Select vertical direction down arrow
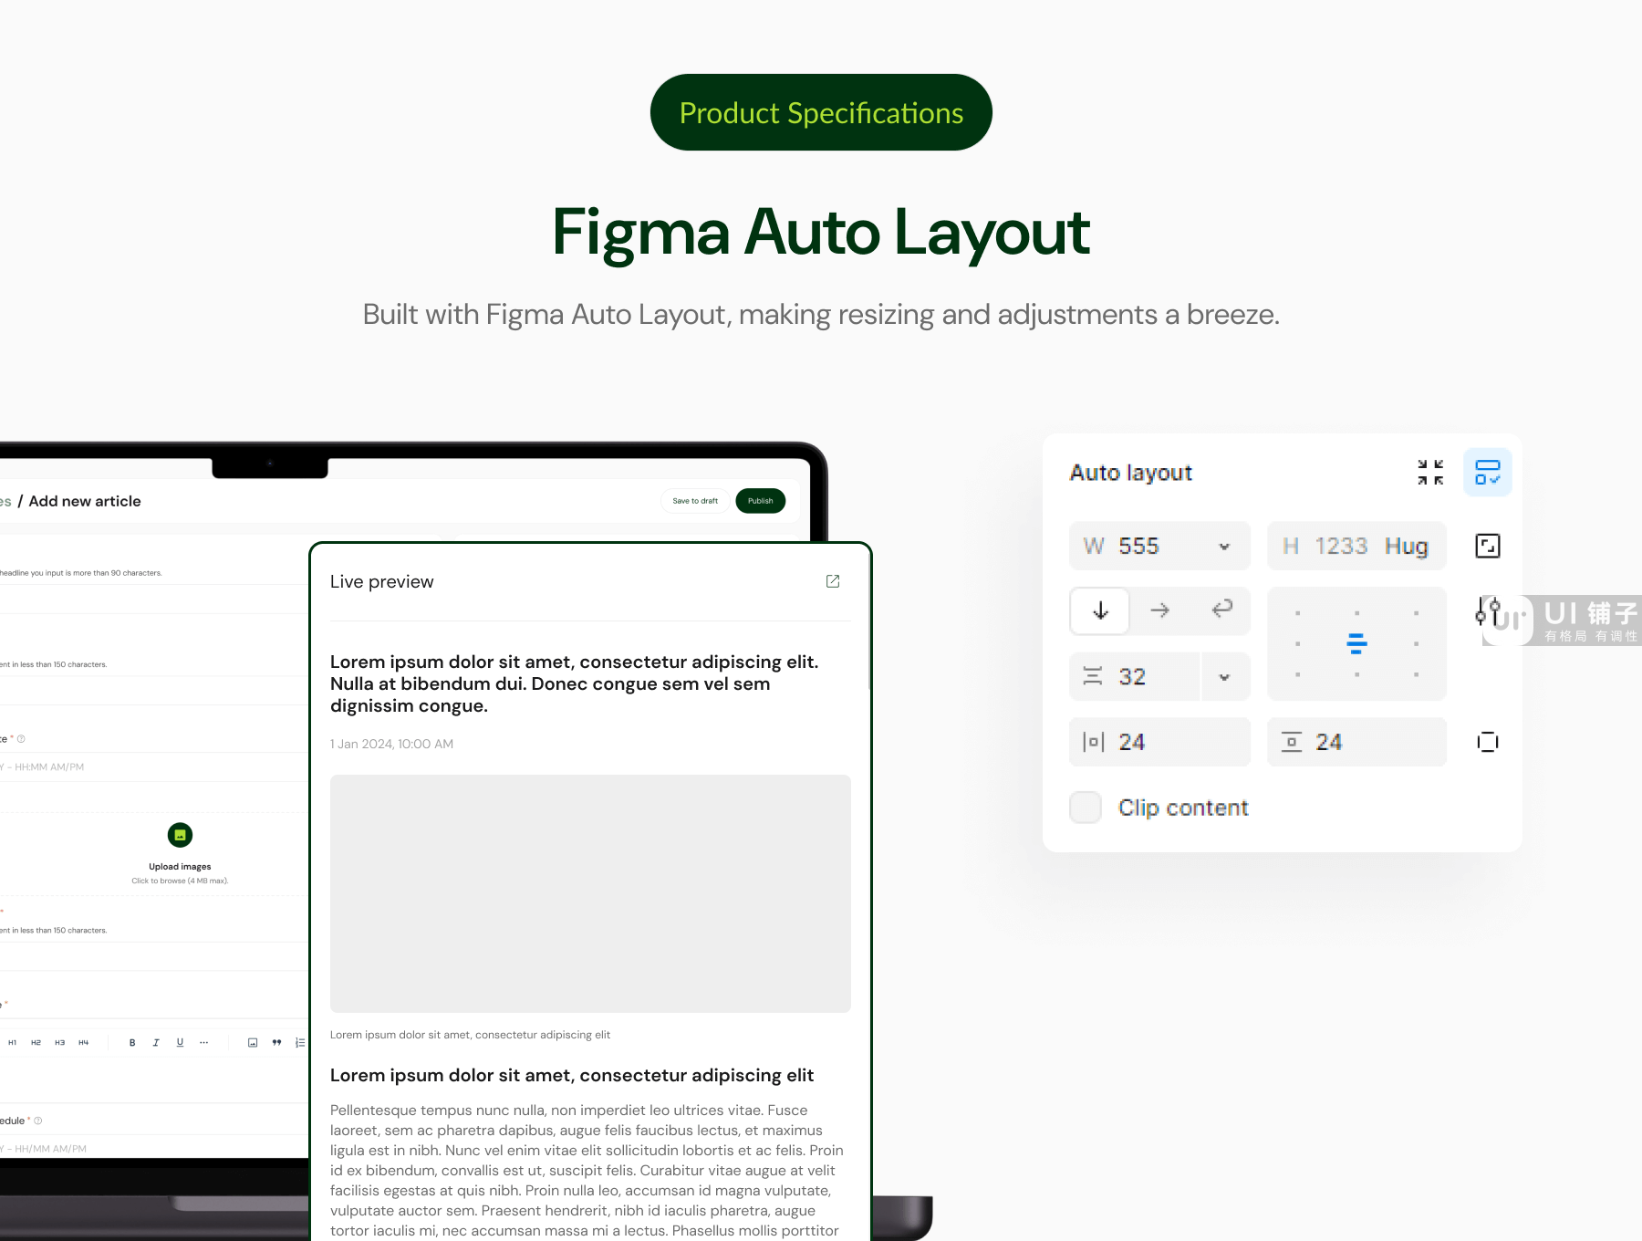 (x=1100, y=610)
